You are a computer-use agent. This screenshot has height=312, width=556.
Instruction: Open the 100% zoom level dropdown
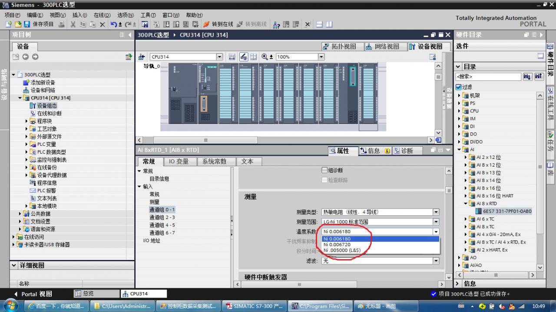pos(321,57)
